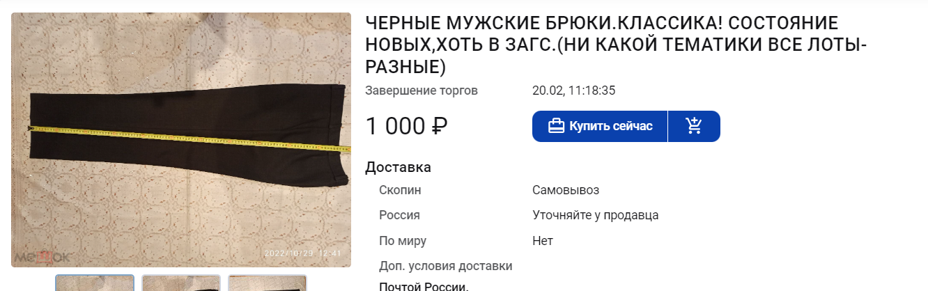Open the main photo of black trousers
928x291 pixels.
coord(181,140)
